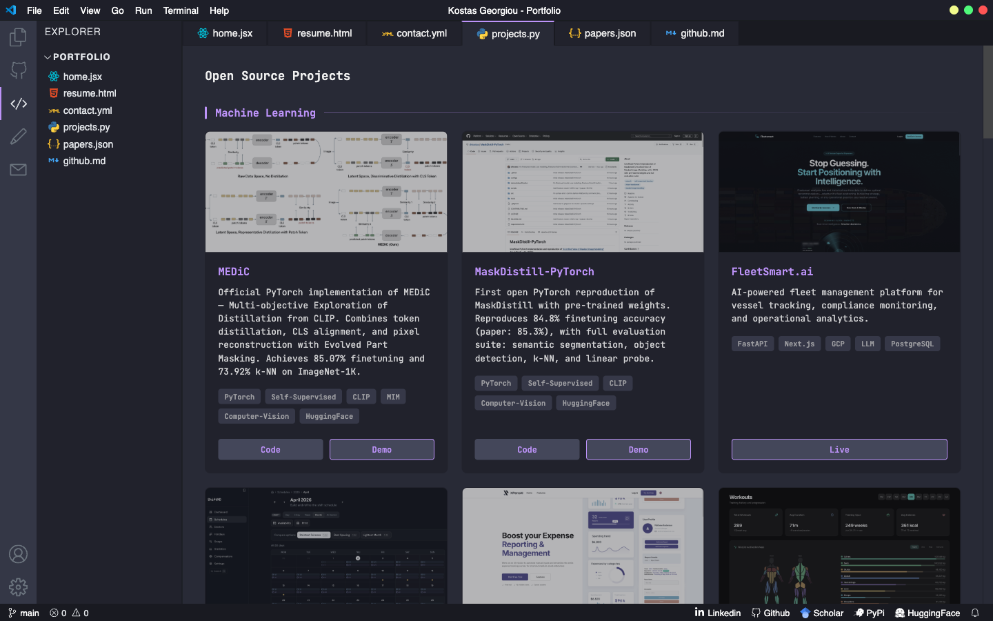Open the Go menu
This screenshot has width=993, height=621.
point(118,10)
